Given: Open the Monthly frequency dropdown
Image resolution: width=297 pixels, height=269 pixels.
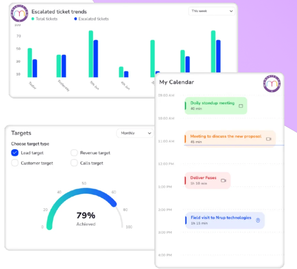Looking at the screenshot, I should tap(135, 133).
